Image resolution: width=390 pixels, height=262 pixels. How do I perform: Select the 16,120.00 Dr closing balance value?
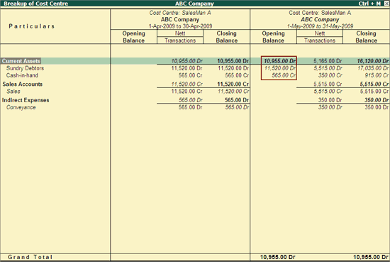(373, 61)
